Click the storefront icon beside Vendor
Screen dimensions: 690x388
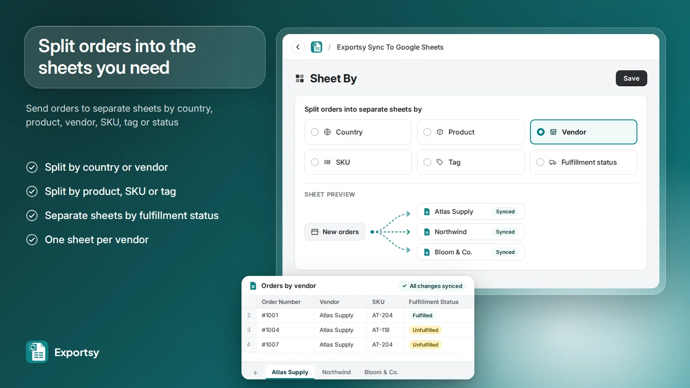click(553, 132)
